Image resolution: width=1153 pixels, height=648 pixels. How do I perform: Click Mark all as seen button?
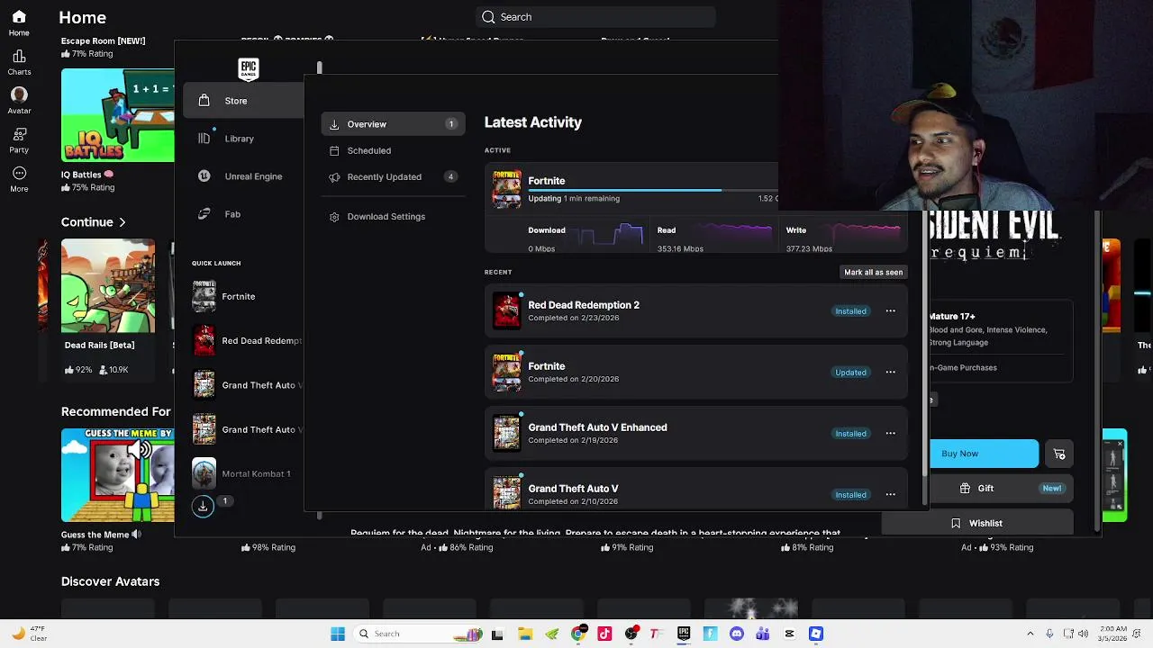tap(873, 272)
